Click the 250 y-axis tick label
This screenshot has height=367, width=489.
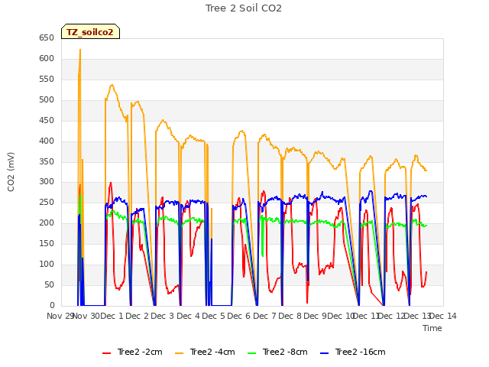click(x=47, y=202)
